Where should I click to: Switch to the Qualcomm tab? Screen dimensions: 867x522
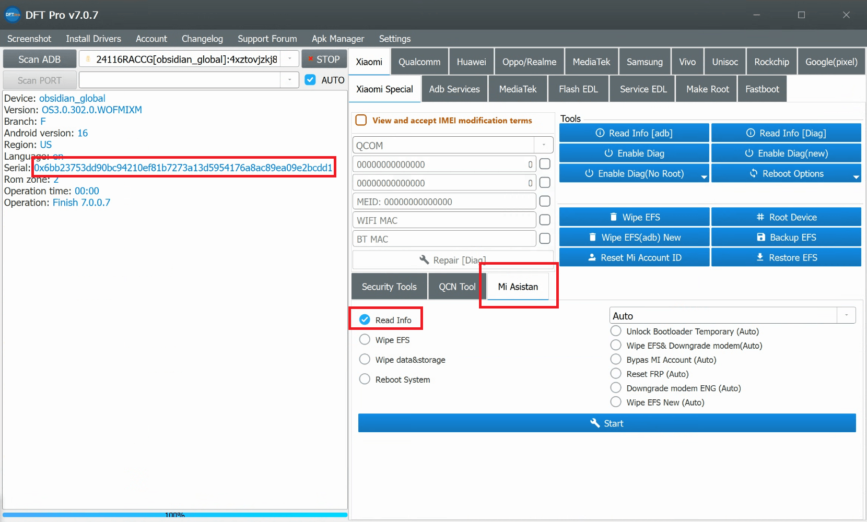[x=419, y=62]
